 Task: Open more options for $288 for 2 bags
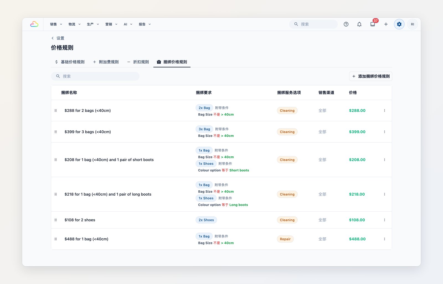click(x=385, y=111)
